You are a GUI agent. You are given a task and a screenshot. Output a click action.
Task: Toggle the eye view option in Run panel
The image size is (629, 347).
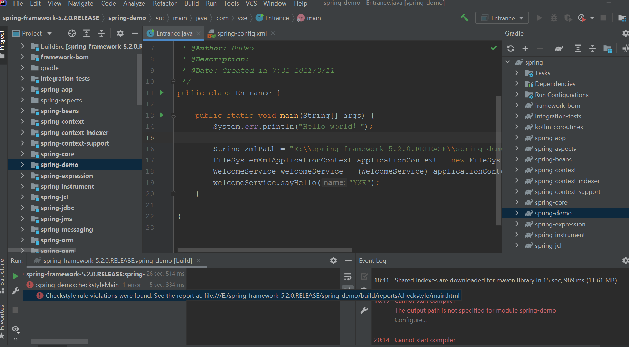click(16, 329)
